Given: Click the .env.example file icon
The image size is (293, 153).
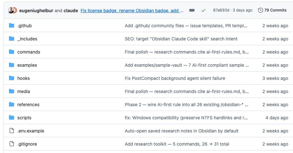Looking at the screenshot, I should [x=12, y=131].
